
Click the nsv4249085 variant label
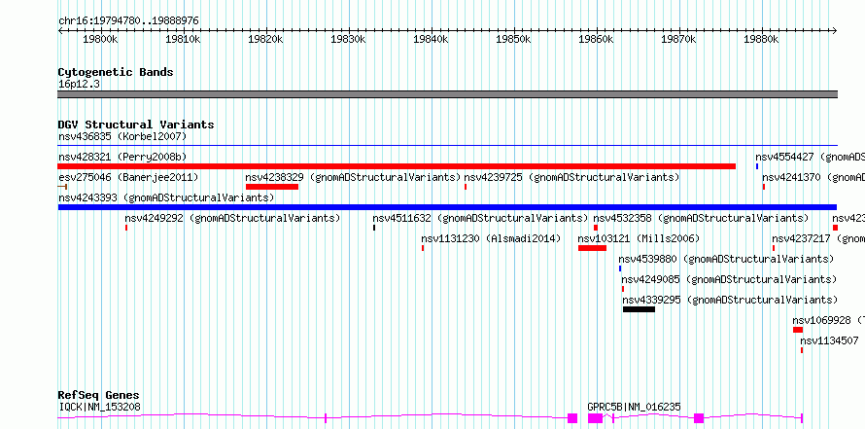tap(729, 279)
